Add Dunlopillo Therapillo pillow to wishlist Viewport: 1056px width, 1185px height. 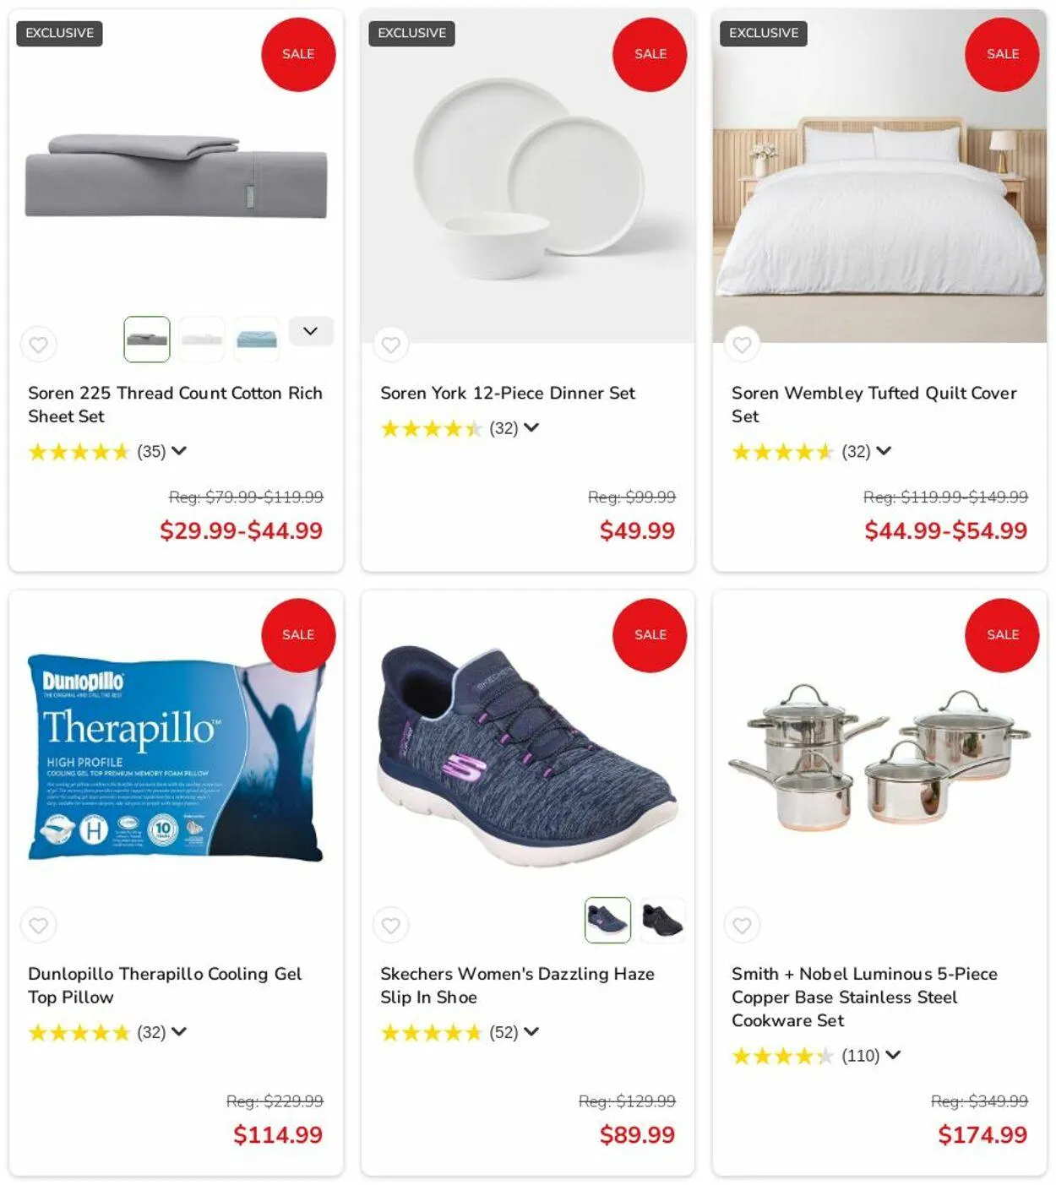(x=39, y=925)
